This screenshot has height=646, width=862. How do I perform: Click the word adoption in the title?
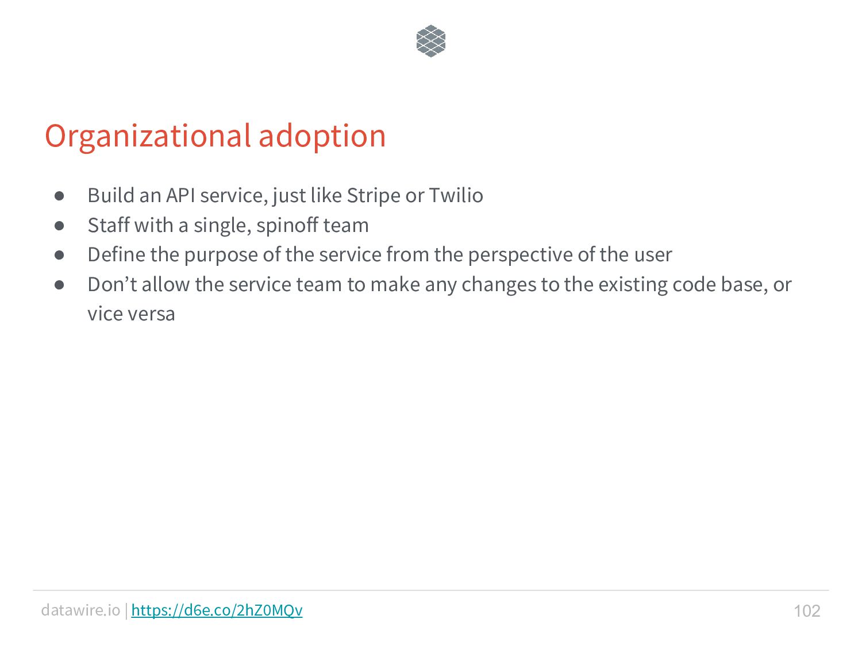[x=322, y=137]
